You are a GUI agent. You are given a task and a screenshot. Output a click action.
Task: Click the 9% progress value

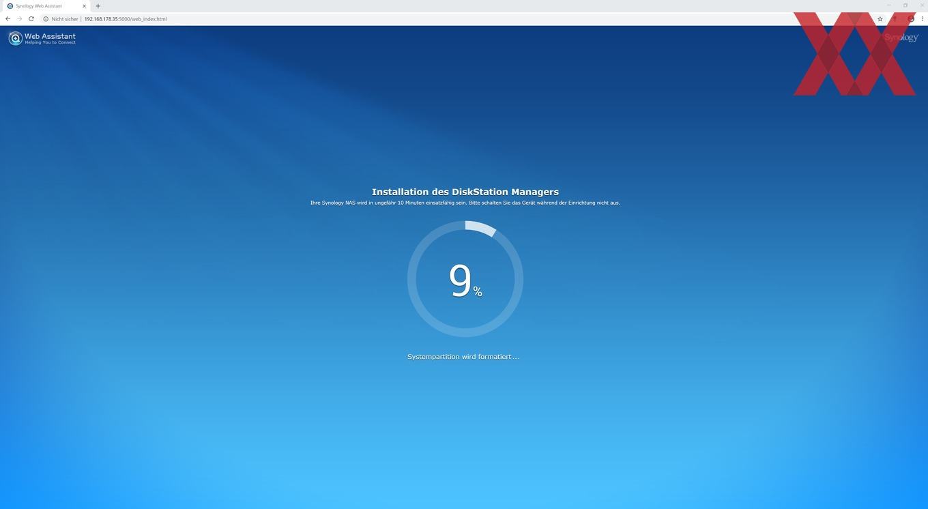(x=465, y=281)
